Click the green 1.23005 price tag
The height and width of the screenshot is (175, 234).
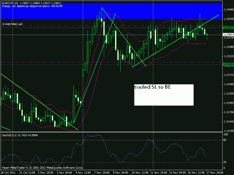228,64
